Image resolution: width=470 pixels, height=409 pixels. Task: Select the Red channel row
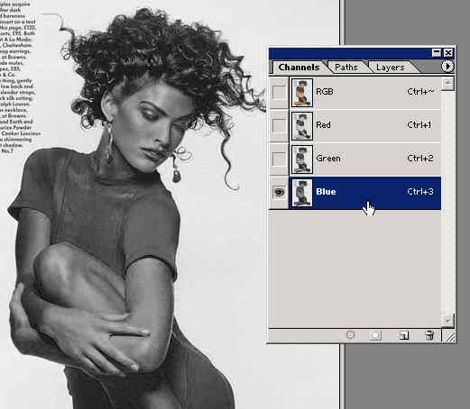click(x=364, y=125)
